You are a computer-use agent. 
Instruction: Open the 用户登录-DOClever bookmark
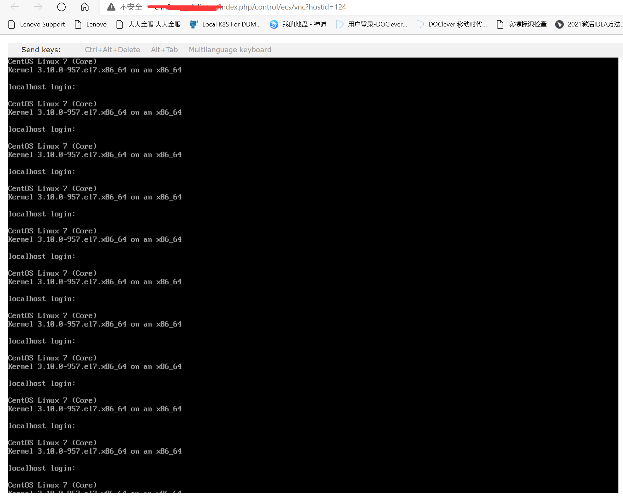point(372,24)
